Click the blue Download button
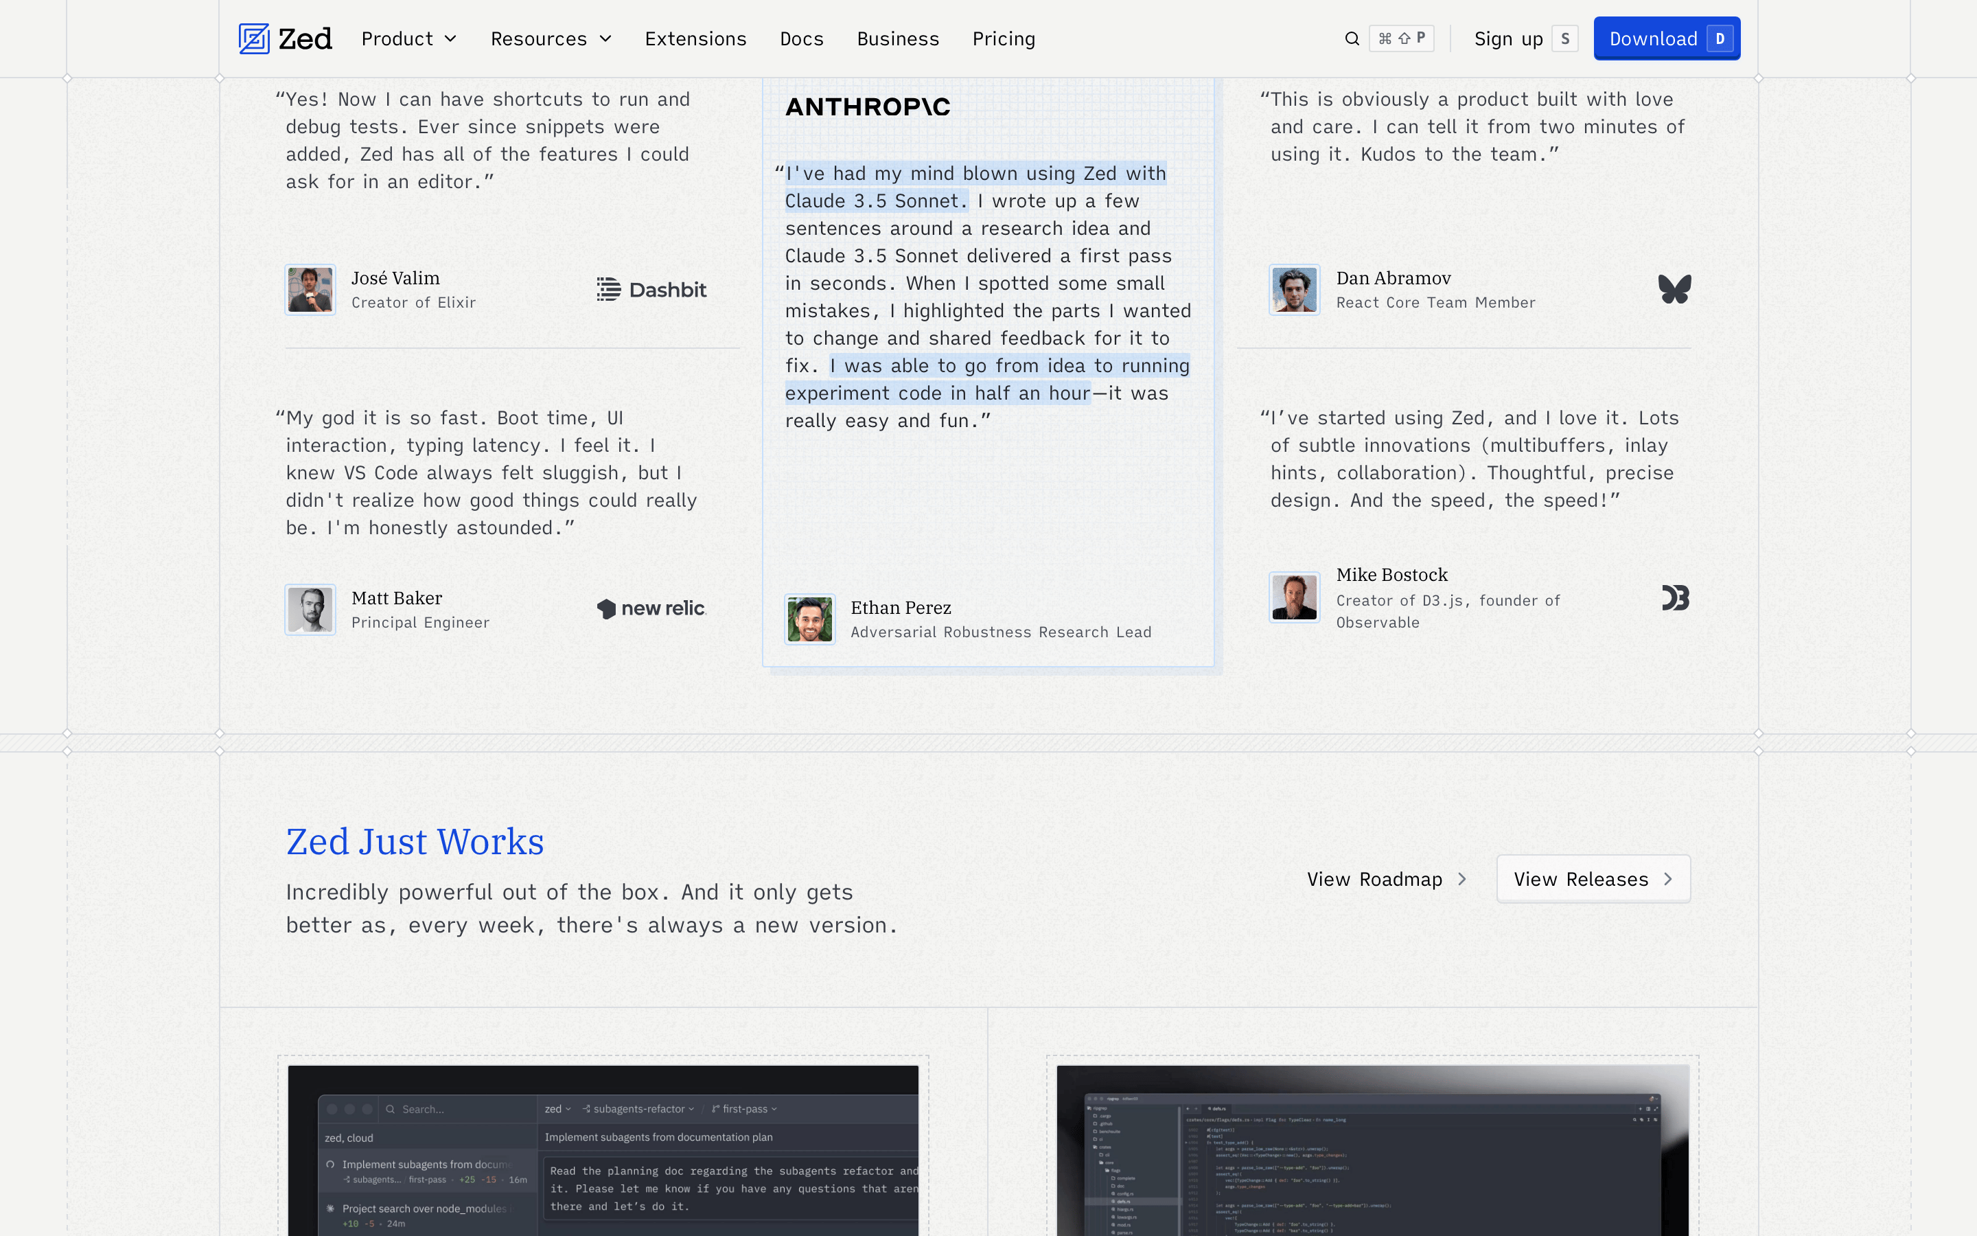Image resolution: width=1977 pixels, height=1236 pixels. point(1667,38)
